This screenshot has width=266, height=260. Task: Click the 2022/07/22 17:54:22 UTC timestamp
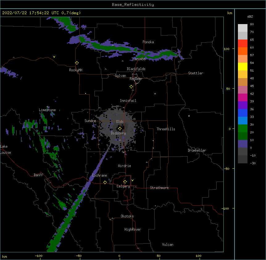31,13
